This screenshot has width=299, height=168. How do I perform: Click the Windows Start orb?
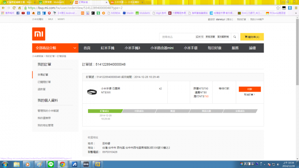5,164
